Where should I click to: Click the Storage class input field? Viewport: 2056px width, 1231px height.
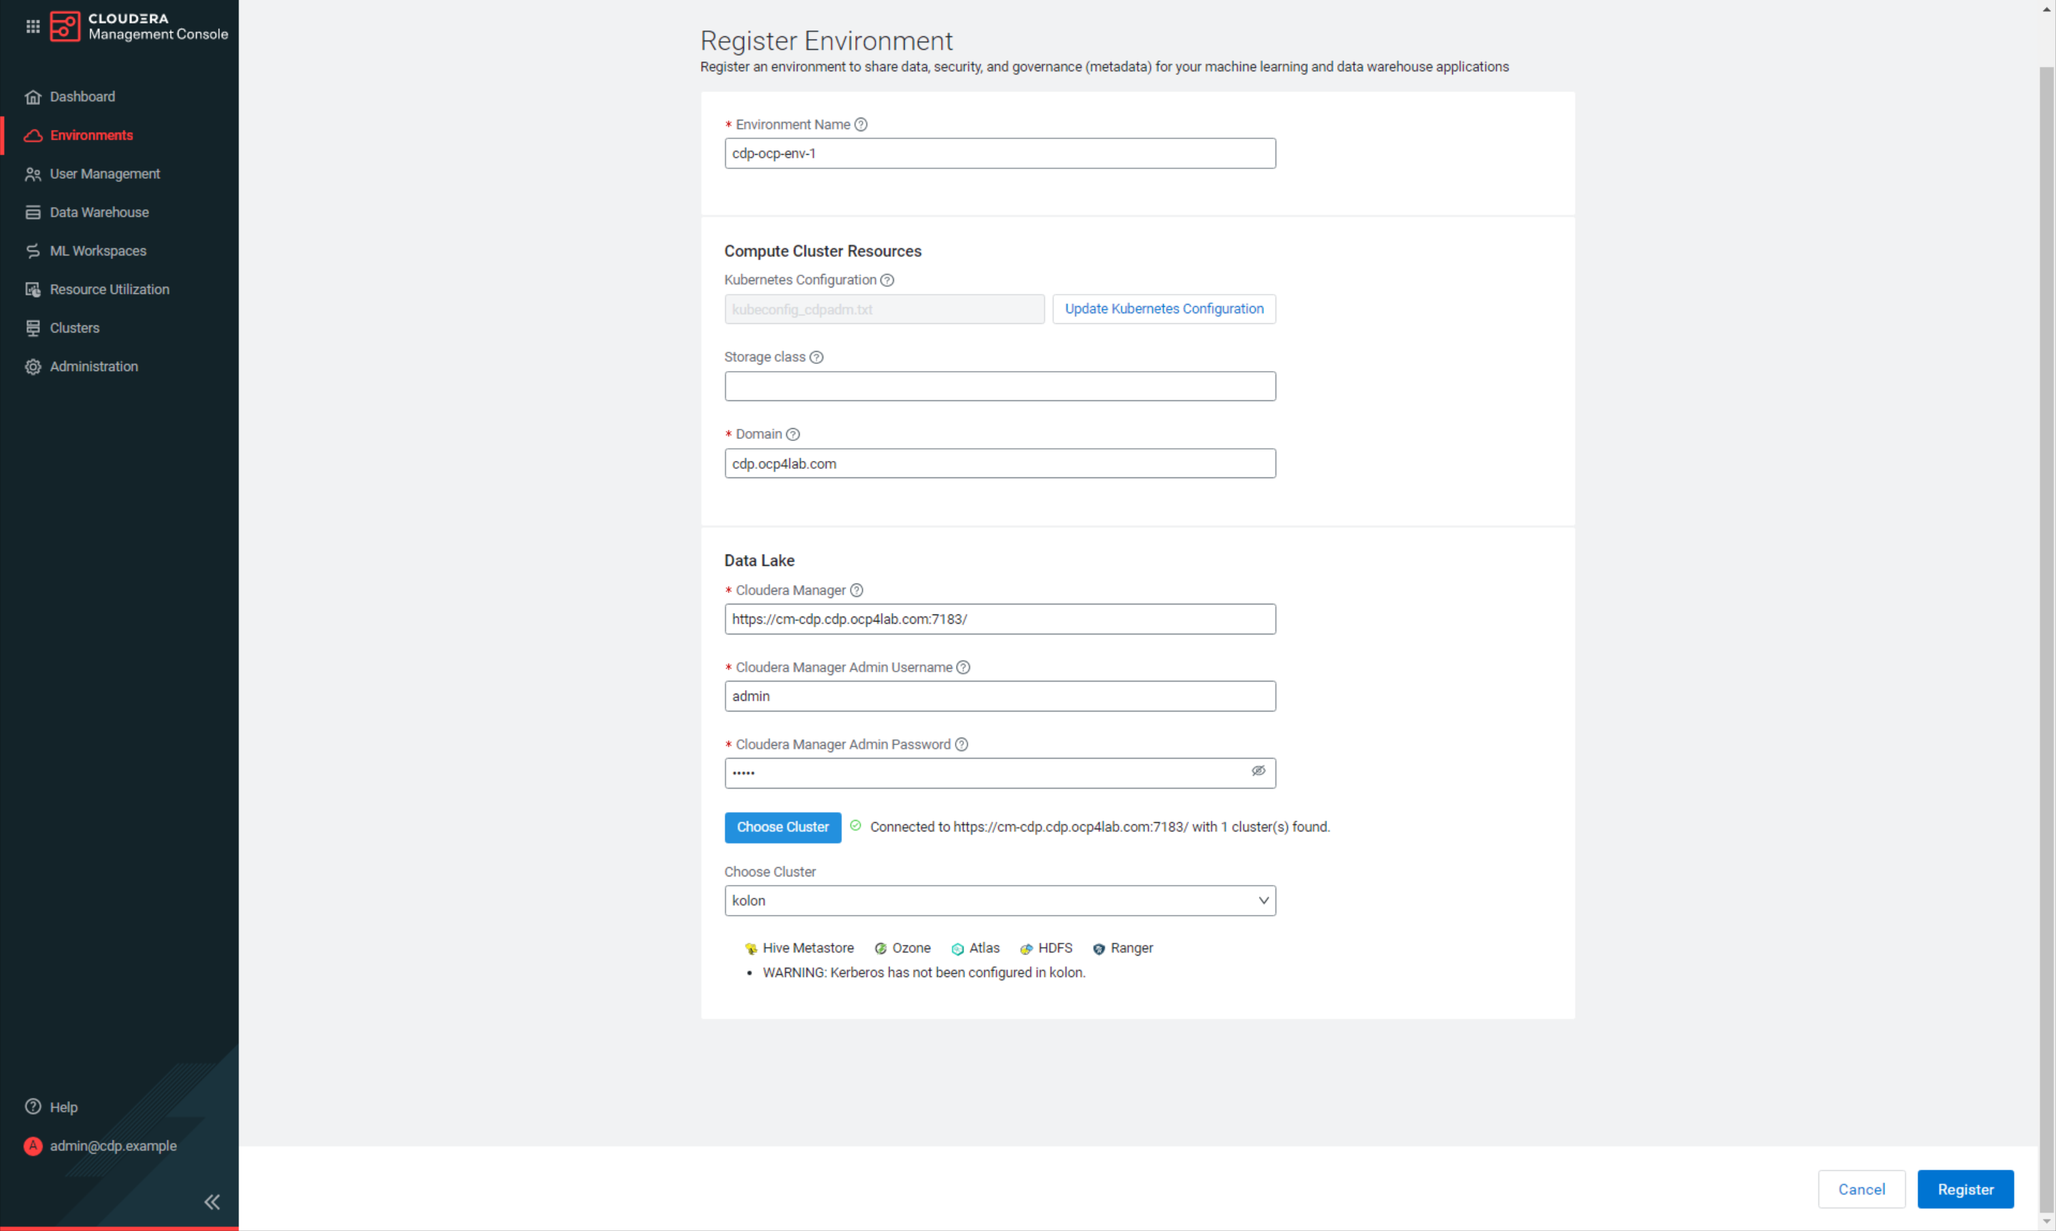coord(999,387)
